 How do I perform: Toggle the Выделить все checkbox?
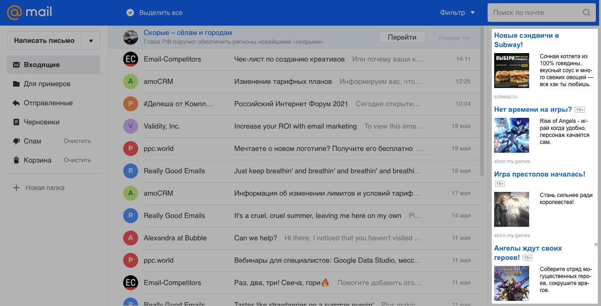pyautogui.click(x=130, y=13)
